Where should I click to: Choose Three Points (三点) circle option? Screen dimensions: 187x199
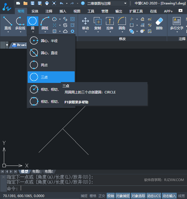(51, 77)
